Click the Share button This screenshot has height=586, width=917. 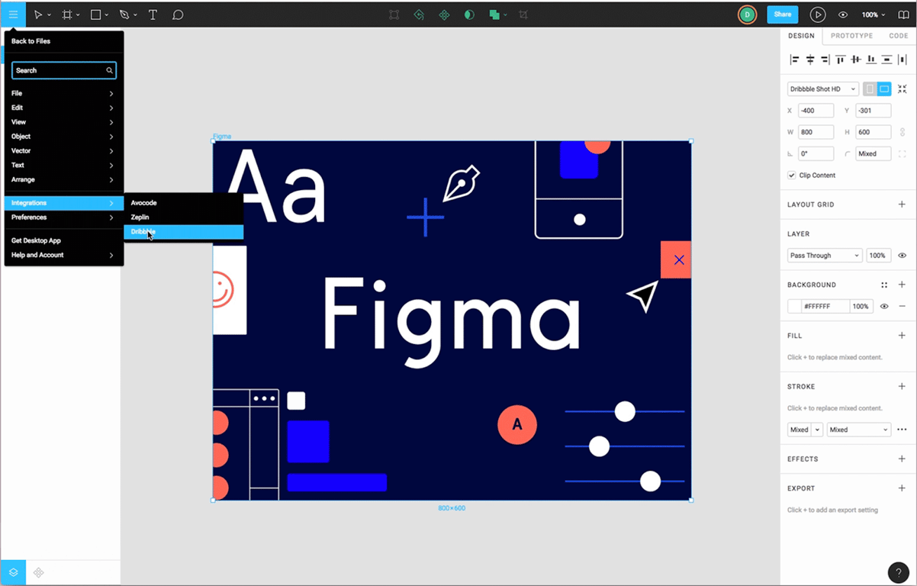click(782, 14)
